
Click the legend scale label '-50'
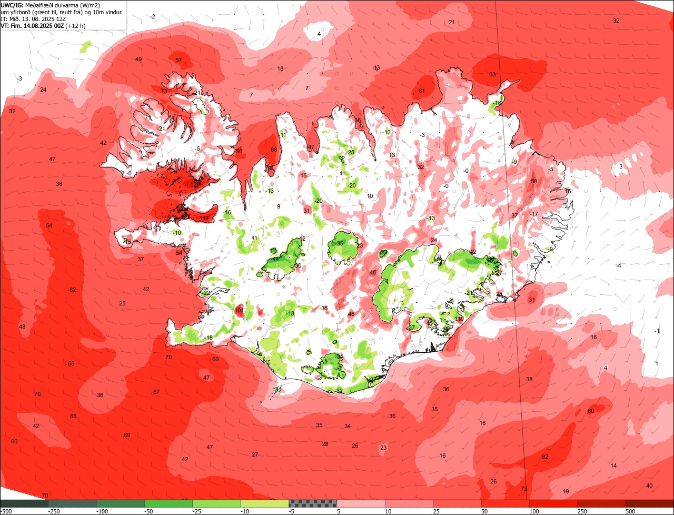[150, 511]
